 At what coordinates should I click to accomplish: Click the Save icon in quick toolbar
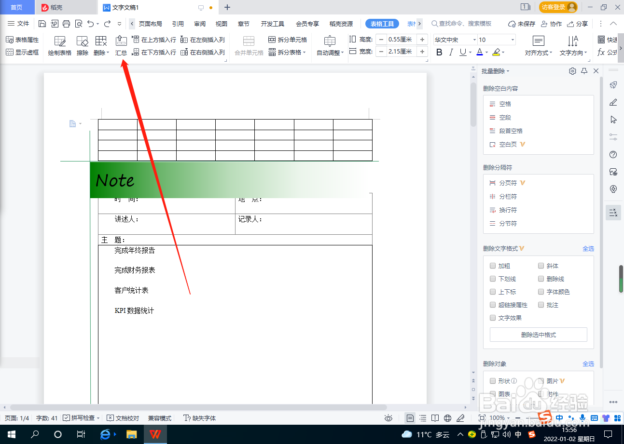point(42,24)
